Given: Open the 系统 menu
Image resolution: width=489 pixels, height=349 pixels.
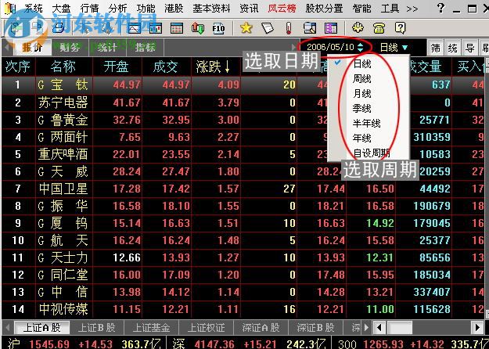Looking at the screenshot, I should [x=34, y=8].
